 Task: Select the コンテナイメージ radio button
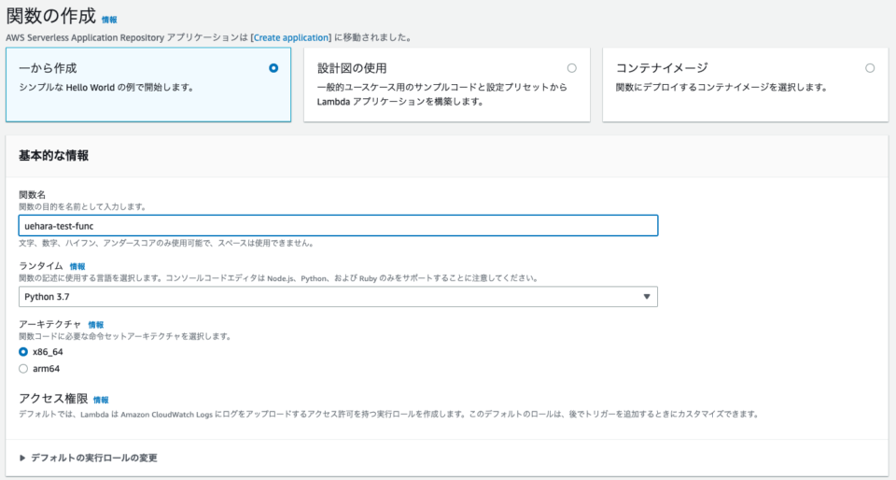click(870, 68)
